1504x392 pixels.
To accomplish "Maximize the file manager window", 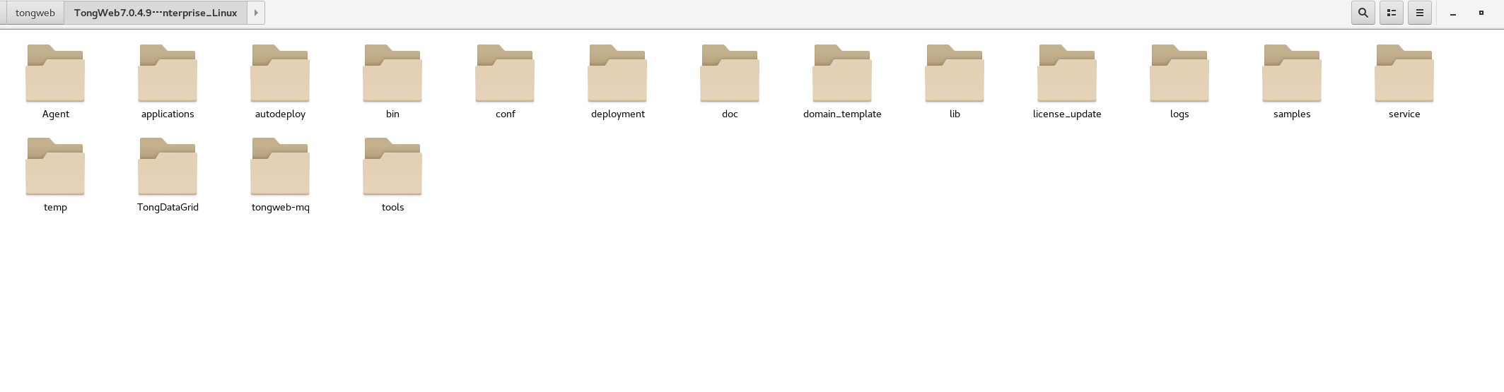I will click(x=1481, y=13).
